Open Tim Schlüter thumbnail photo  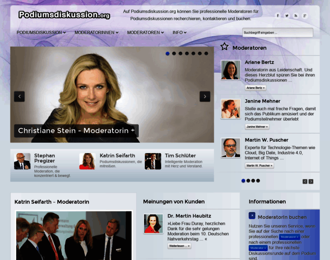pyautogui.click(x=153, y=161)
